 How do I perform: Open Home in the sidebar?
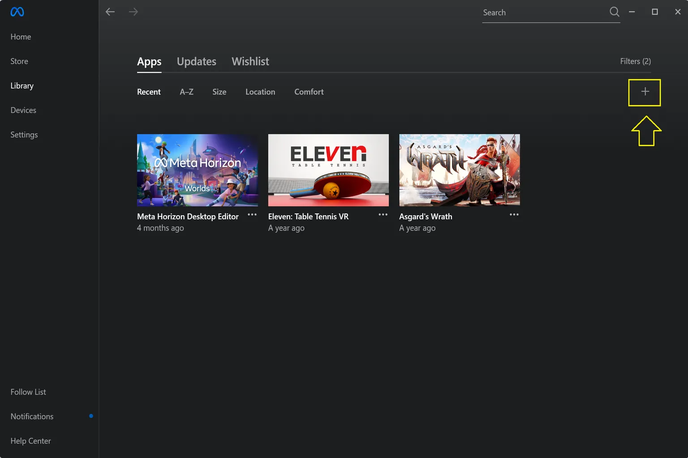21,37
